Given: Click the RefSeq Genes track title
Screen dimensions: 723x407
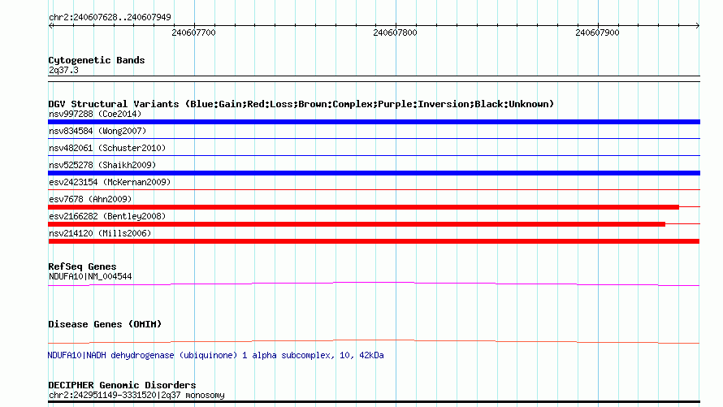Looking at the screenshot, I should point(82,266).
